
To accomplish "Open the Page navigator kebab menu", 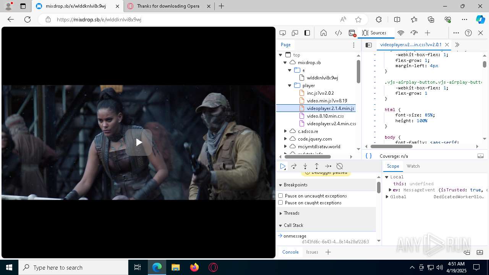I will point(354,45).
